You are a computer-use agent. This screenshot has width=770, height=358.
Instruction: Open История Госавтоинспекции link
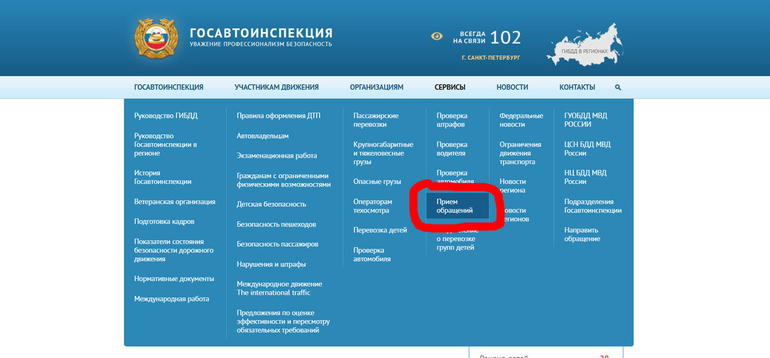pyautogui.click(x=163, y=177)
